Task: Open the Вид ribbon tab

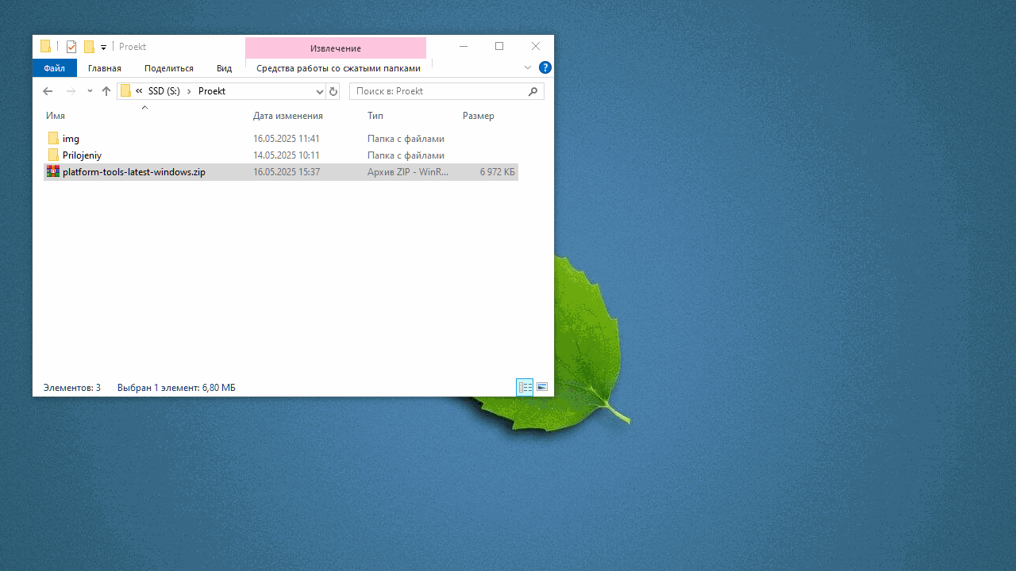Action: pyautogui.click(x=225, y=68)
